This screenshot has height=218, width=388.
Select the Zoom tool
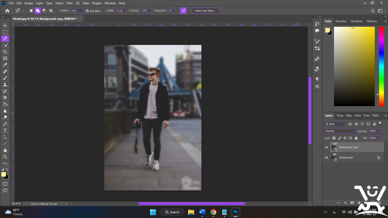5,156
